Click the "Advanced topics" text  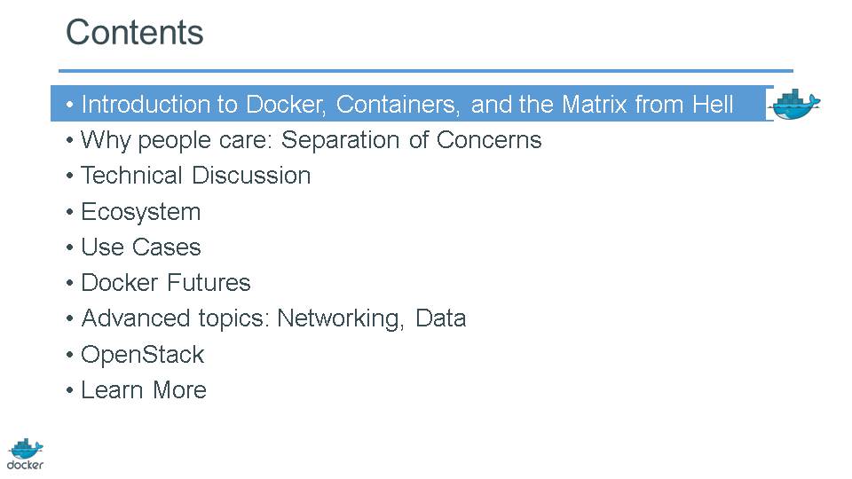point(174,318)
